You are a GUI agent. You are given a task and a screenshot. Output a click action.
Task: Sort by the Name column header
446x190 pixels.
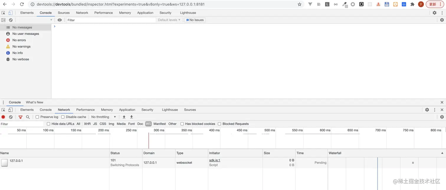pos(55,153)
